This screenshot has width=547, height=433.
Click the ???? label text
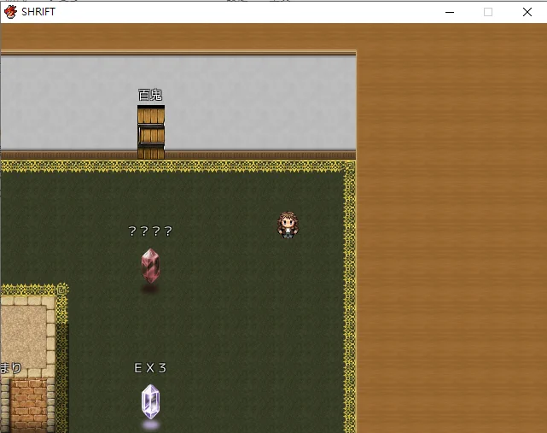tap(150, 231)
